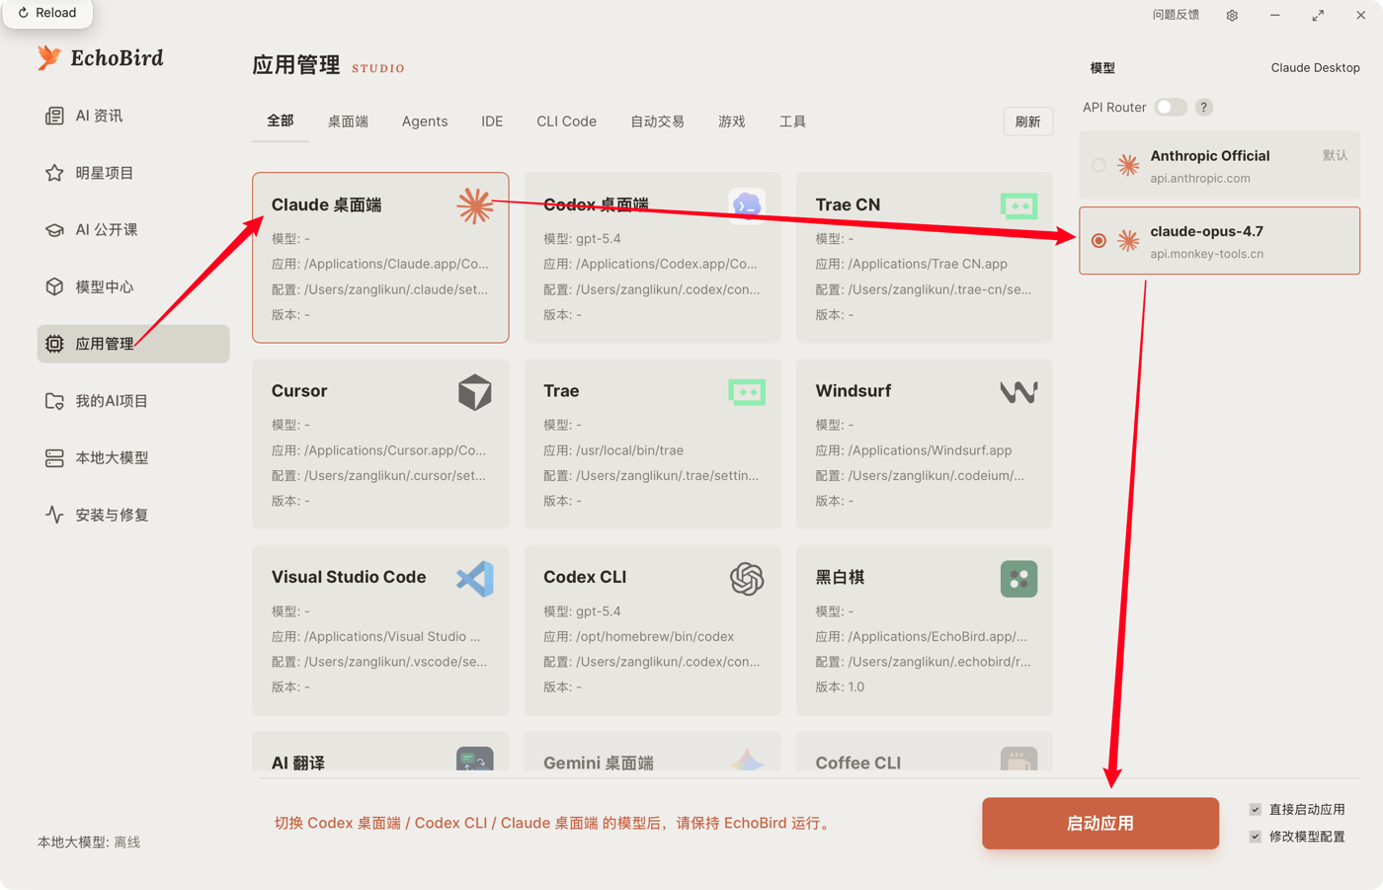Click the AI 翻译 translate icon
This screenshot has width=1383, height=890.
(x=475, y=759)
